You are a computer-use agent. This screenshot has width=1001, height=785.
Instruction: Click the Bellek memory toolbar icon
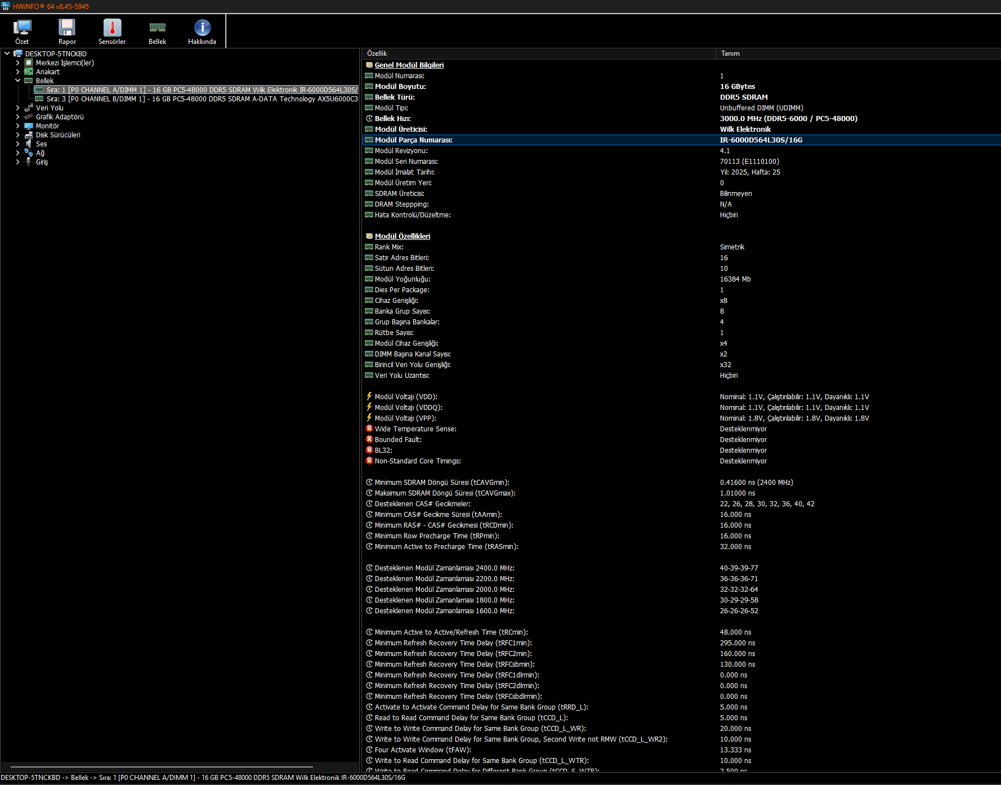(157, 28)
